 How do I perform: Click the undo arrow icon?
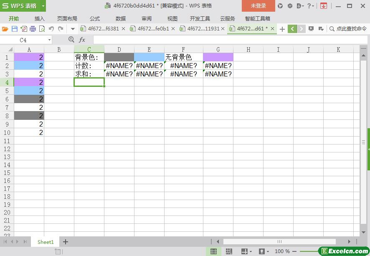(51, 29)
